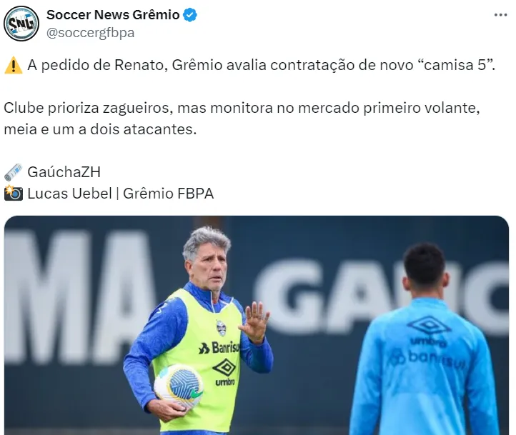This screenshot has height=435, width=516.
Task: Click the Banrisul logo on the yellow vest
Action: [x=219, y=348]
